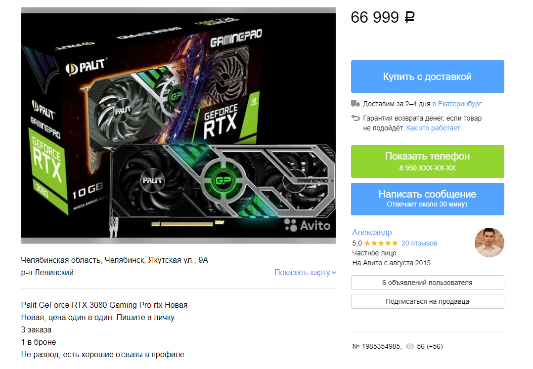Buy with delivery via Купить с доставкой

(x=427, y=77)
